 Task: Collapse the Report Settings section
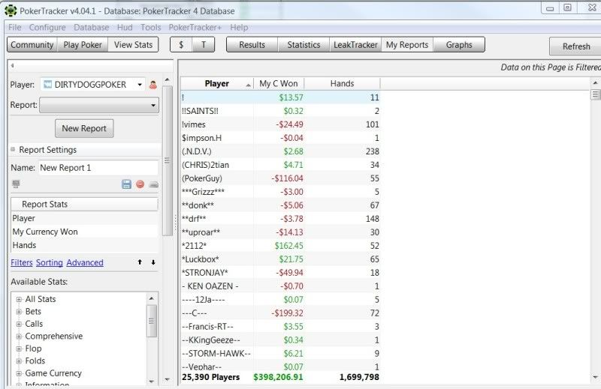pos(13,149)
